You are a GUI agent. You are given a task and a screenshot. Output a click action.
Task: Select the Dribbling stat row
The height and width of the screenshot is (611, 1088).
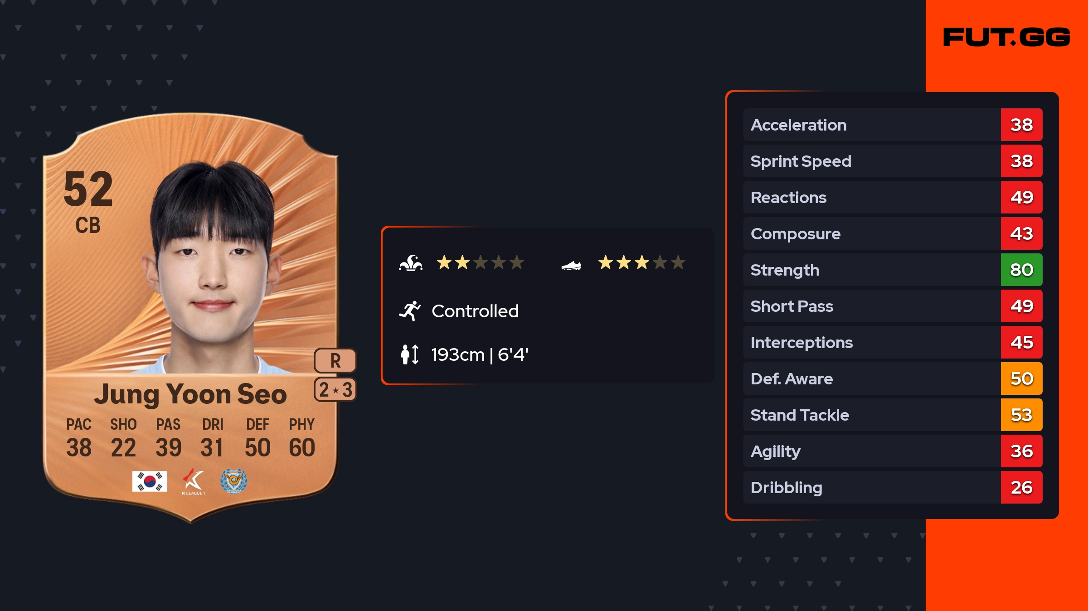[871, 488]
